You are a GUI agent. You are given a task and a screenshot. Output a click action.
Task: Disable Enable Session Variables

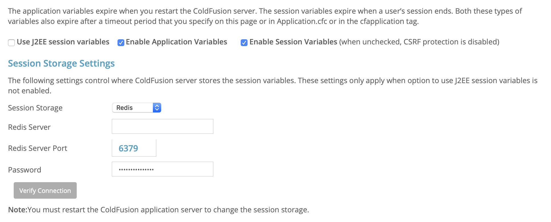(244, 42)
